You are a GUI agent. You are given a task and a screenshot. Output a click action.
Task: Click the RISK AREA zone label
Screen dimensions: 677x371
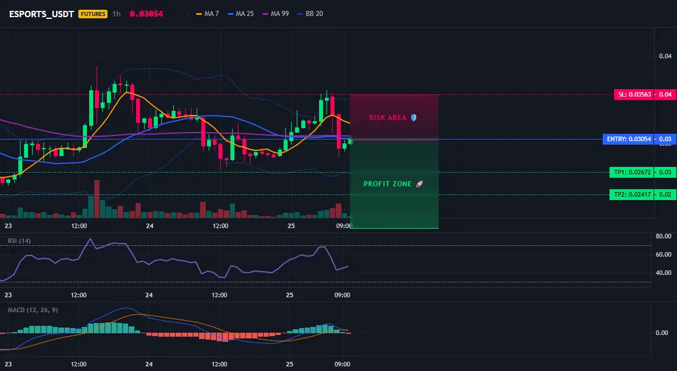388,118
